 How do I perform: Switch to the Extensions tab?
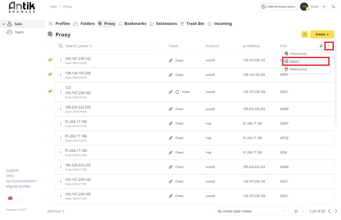(163, 24)
